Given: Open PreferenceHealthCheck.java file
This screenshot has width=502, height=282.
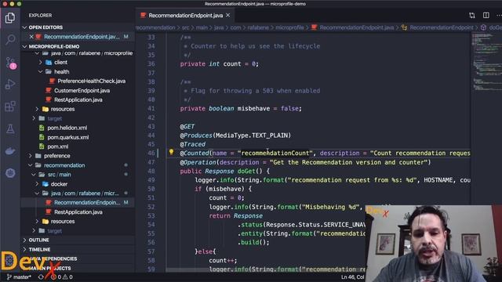Looking at the screenshot, I should click(x=91, y=81).
